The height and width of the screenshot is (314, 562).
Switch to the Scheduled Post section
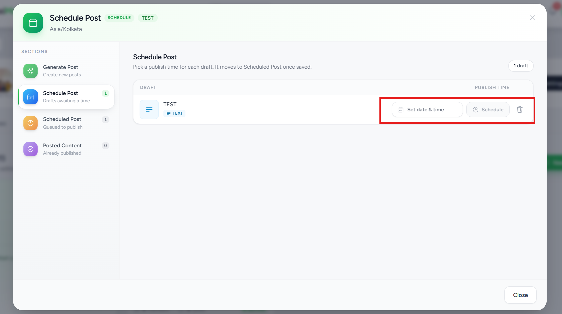(x=66, y=123)
